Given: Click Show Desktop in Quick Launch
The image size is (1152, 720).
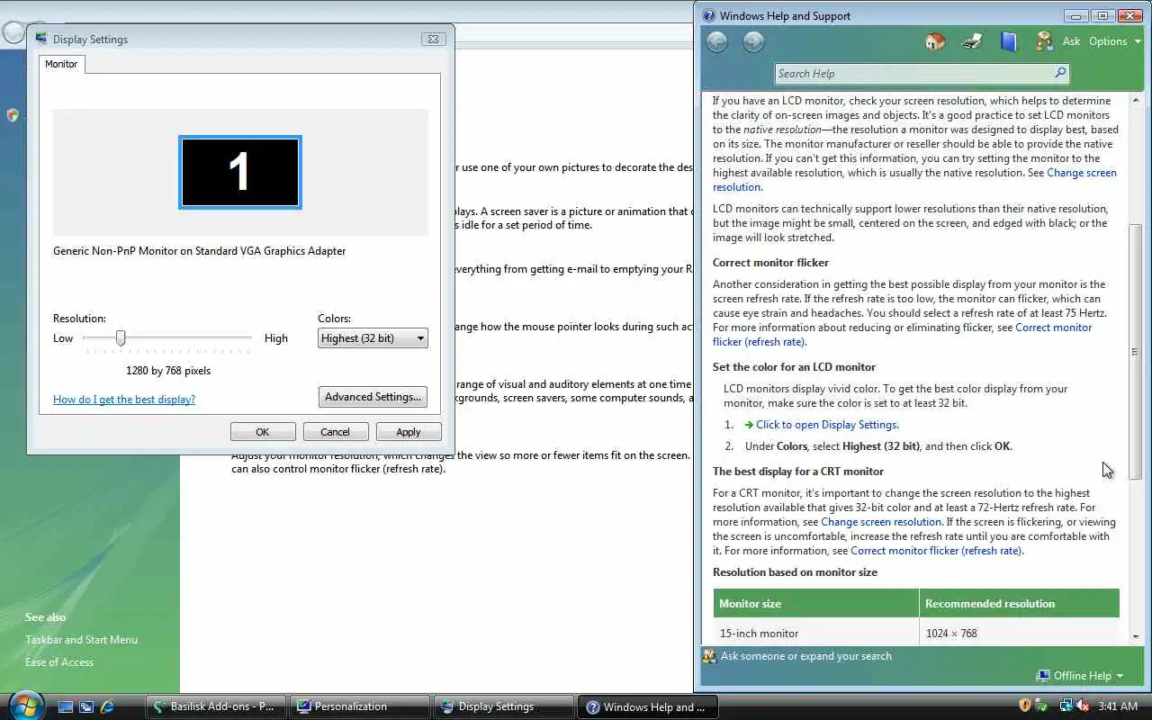Looking at the screenshot, I should coord(66,706).
